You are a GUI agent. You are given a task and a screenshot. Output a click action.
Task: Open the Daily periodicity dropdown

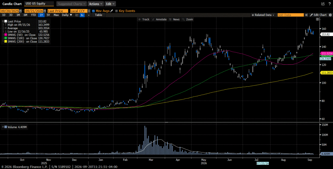[67, 15]
